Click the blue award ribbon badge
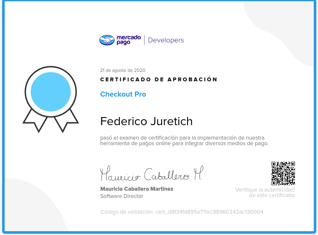 click(x=51, y=99)
